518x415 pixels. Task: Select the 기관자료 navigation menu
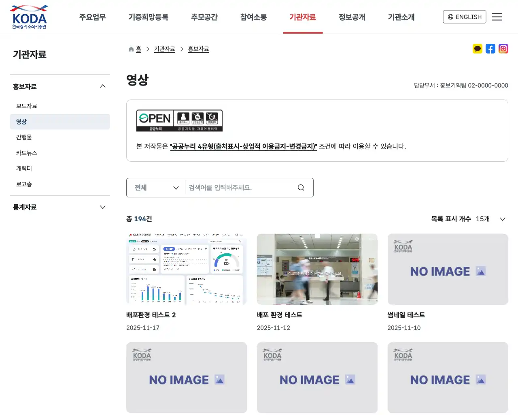[303, 17]
